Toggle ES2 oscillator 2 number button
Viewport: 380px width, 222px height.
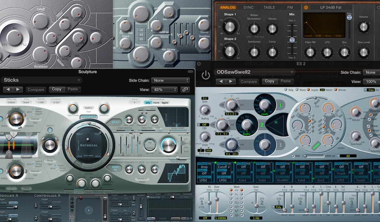(x=262, y=125)
